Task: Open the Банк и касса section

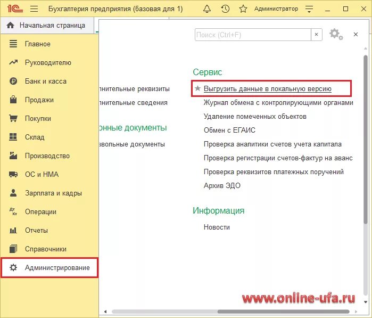Action: coord(46,81)
